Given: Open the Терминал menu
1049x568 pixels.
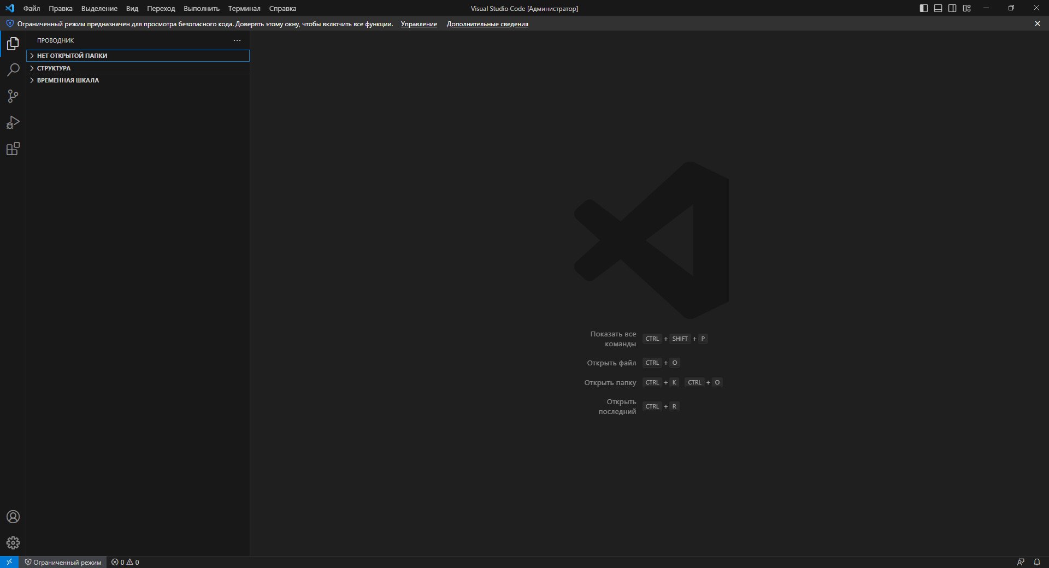Looking at the screenshot, I should click(x=244, y=8).
